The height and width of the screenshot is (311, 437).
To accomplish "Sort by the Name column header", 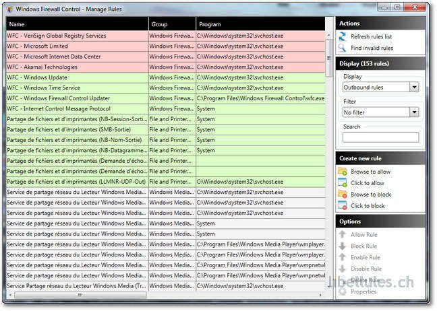I will 77,24.
